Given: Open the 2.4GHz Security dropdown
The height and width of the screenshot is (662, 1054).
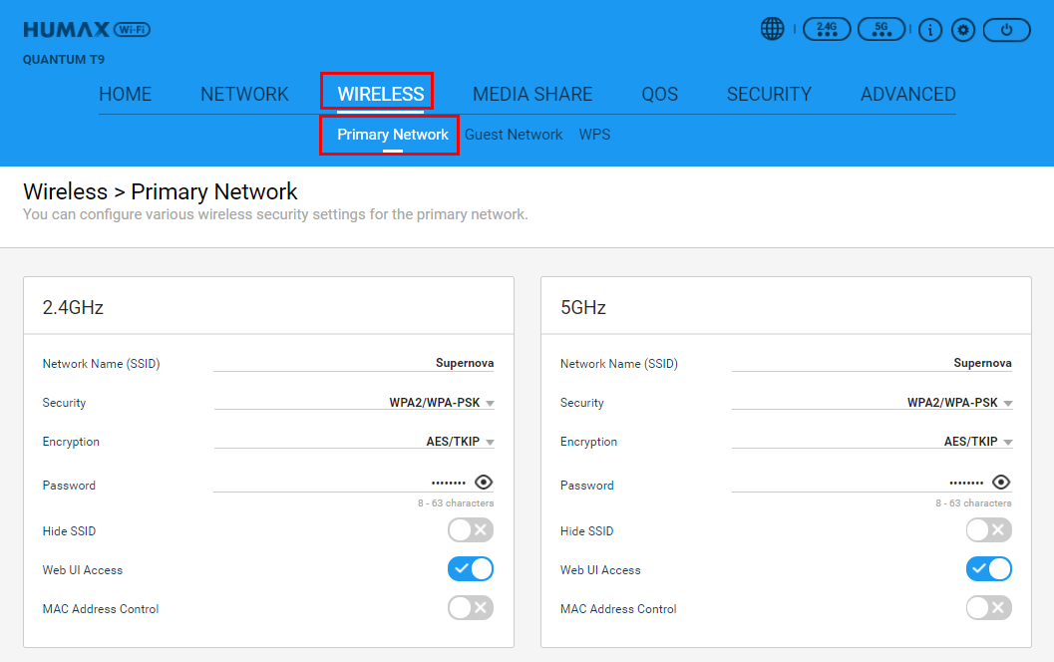Looking at the screenshot, I should (x=354, y=403).
